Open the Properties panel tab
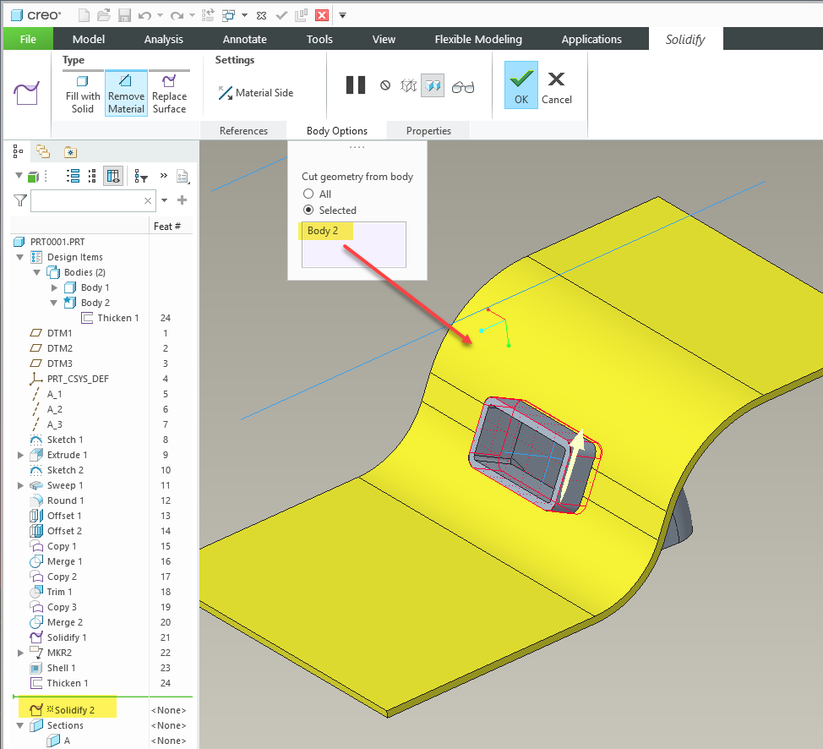Image resolution: width=823 pixels, height=749 pixels. click(428, 130)
